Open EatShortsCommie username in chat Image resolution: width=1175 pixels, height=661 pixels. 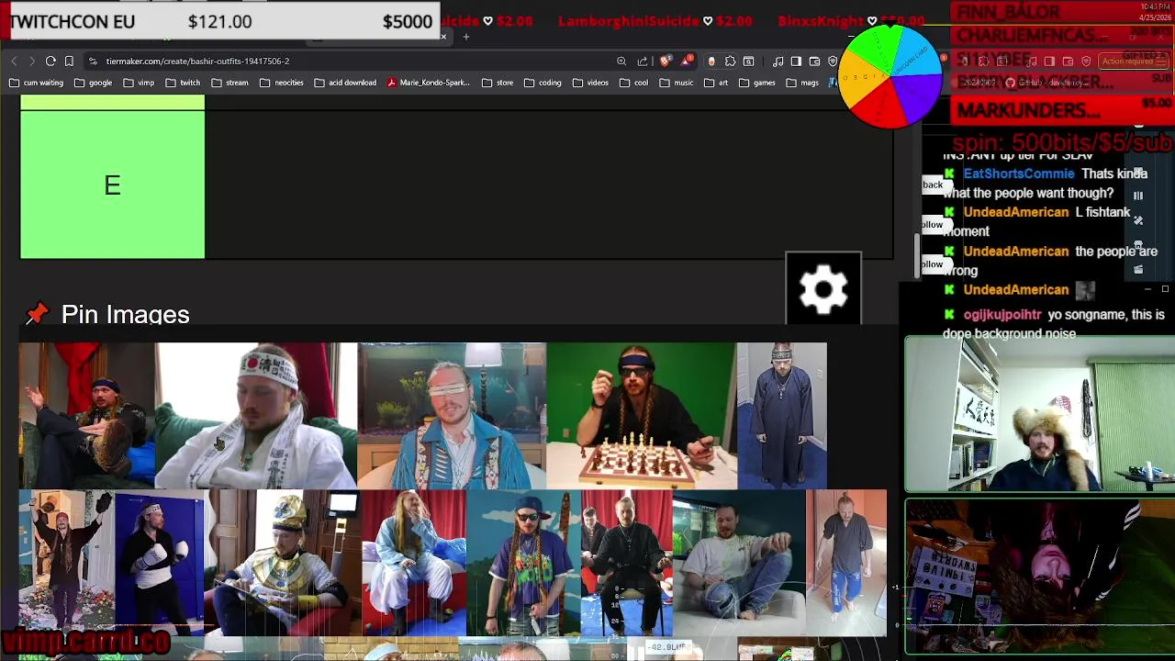(x=1018, y=174)
